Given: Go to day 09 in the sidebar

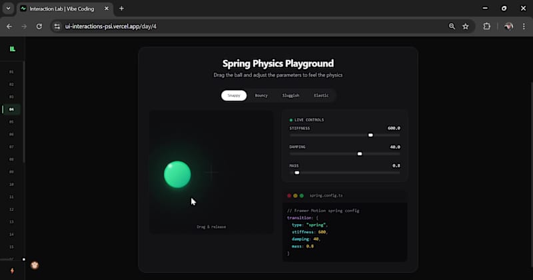Looking at the screenshot, I should click(x=11, y=172).
